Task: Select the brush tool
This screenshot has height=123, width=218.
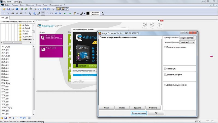Action: 81,13
